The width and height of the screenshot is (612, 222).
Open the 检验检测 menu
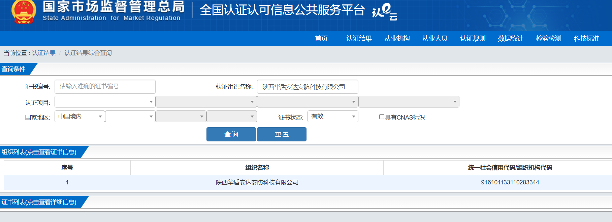point(549,38)
